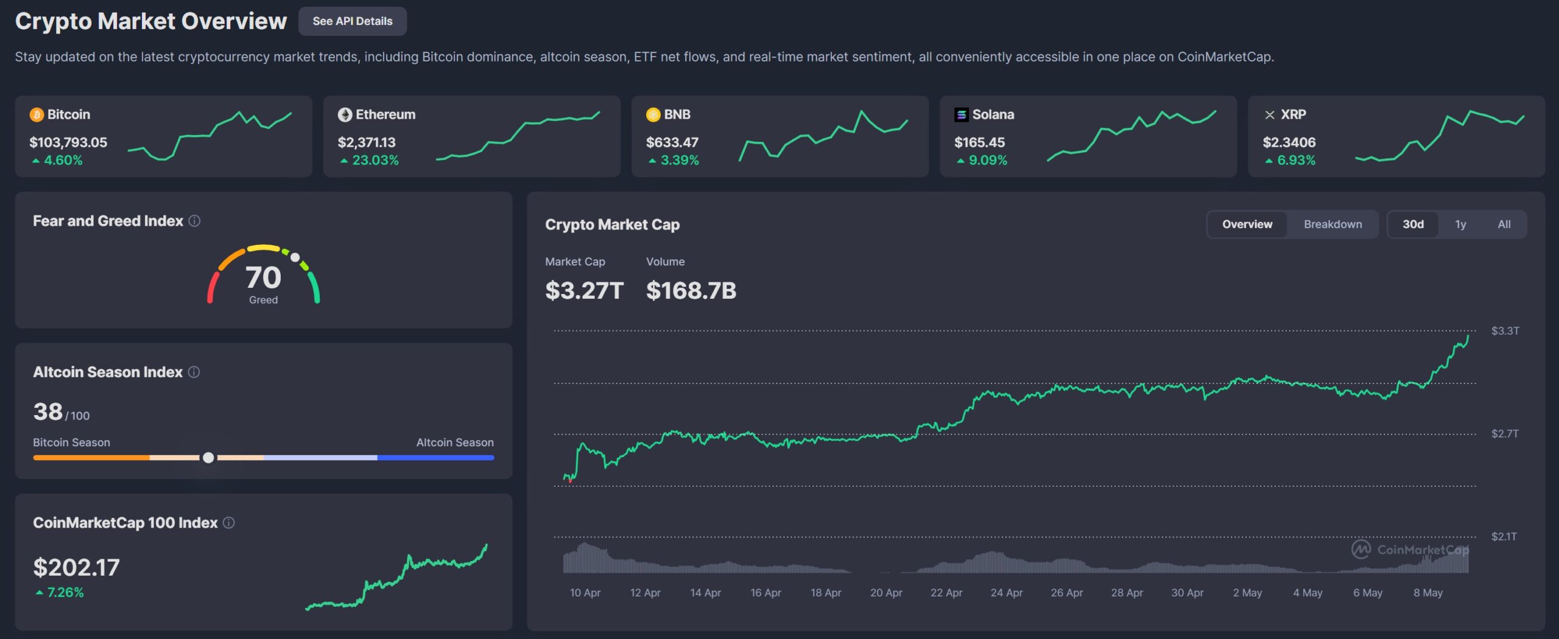Click the Bitcoin price $103,793.05

68,142
